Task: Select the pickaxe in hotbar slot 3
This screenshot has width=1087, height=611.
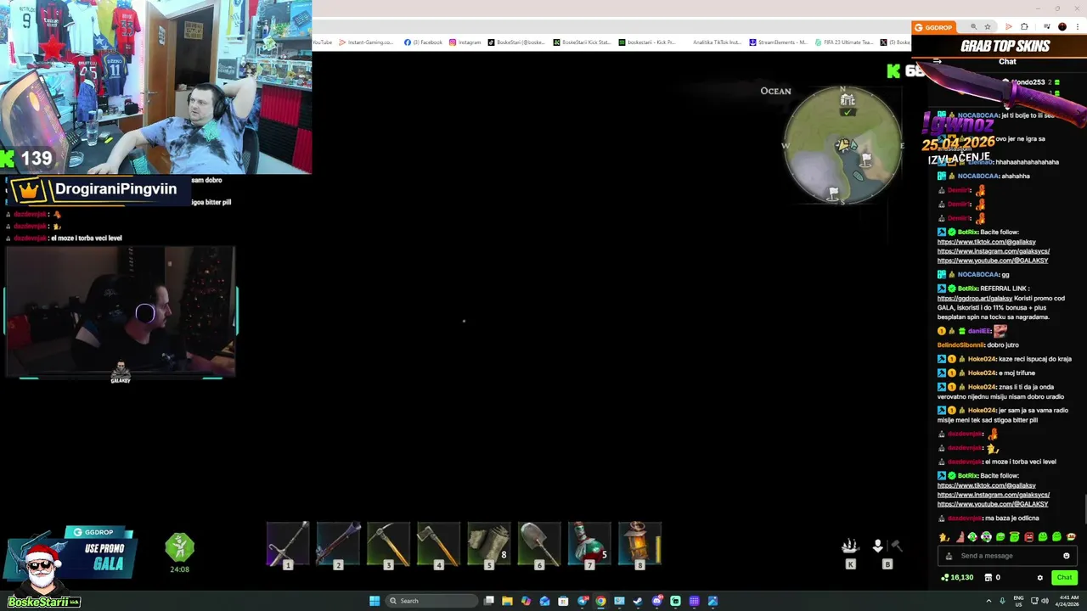Action: (x=388, y=545)
